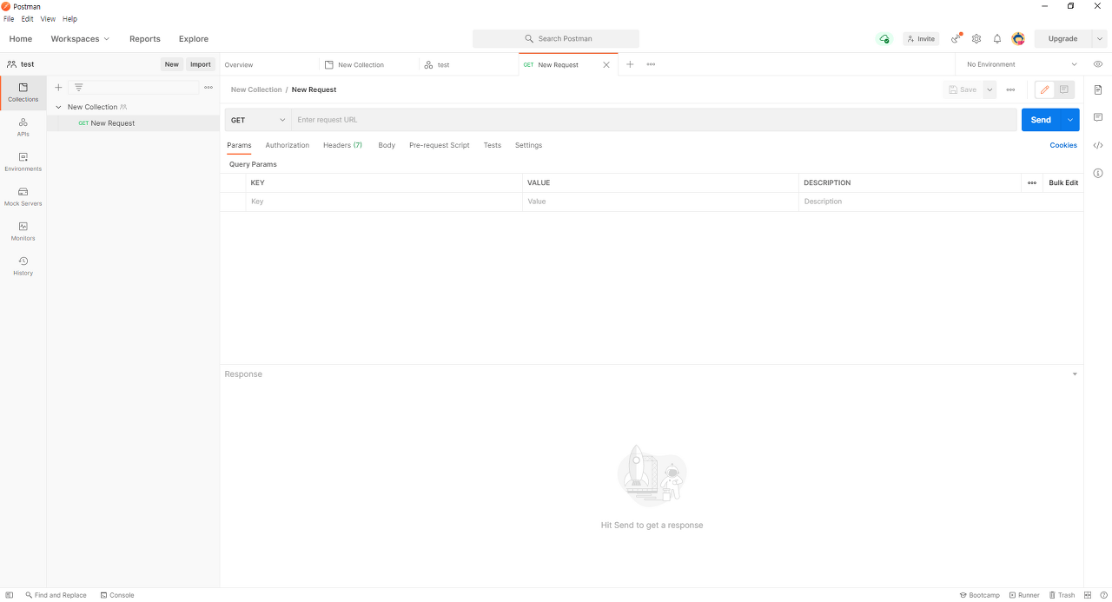Click the help icon in status bar
Image resolution: width=1112 pixels, height=602 pixels.
coord(1103,595)
